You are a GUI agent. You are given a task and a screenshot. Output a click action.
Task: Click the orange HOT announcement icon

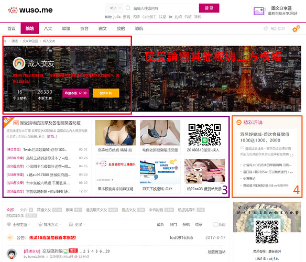16,123
